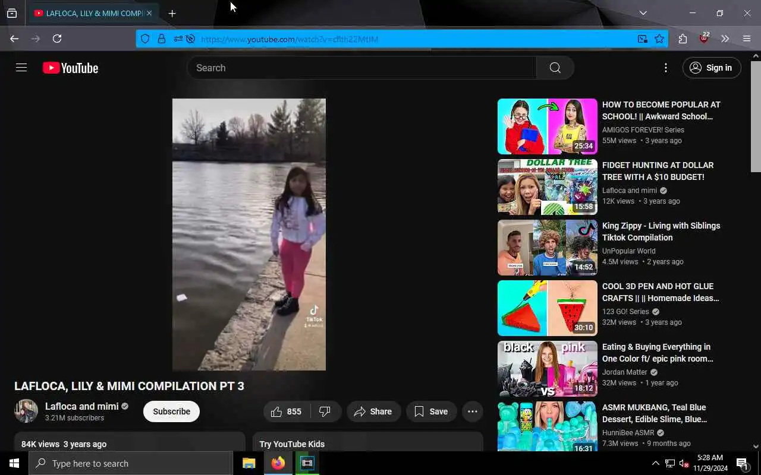Like the video with 855 likes
Image resolution: width=761 pixels, height=475 pixels.
pyautogui.click(x=286, y=411)
